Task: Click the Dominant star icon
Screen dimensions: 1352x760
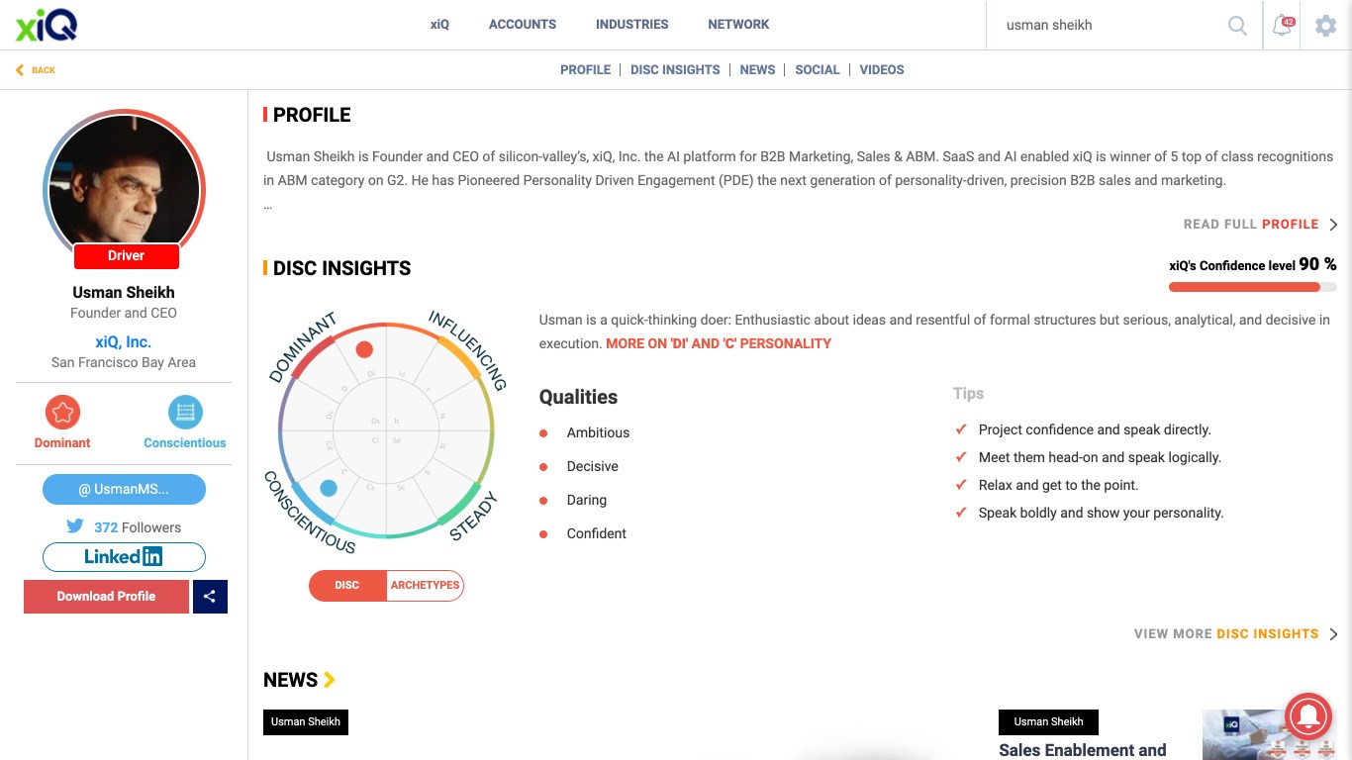Action: [62, 413]
